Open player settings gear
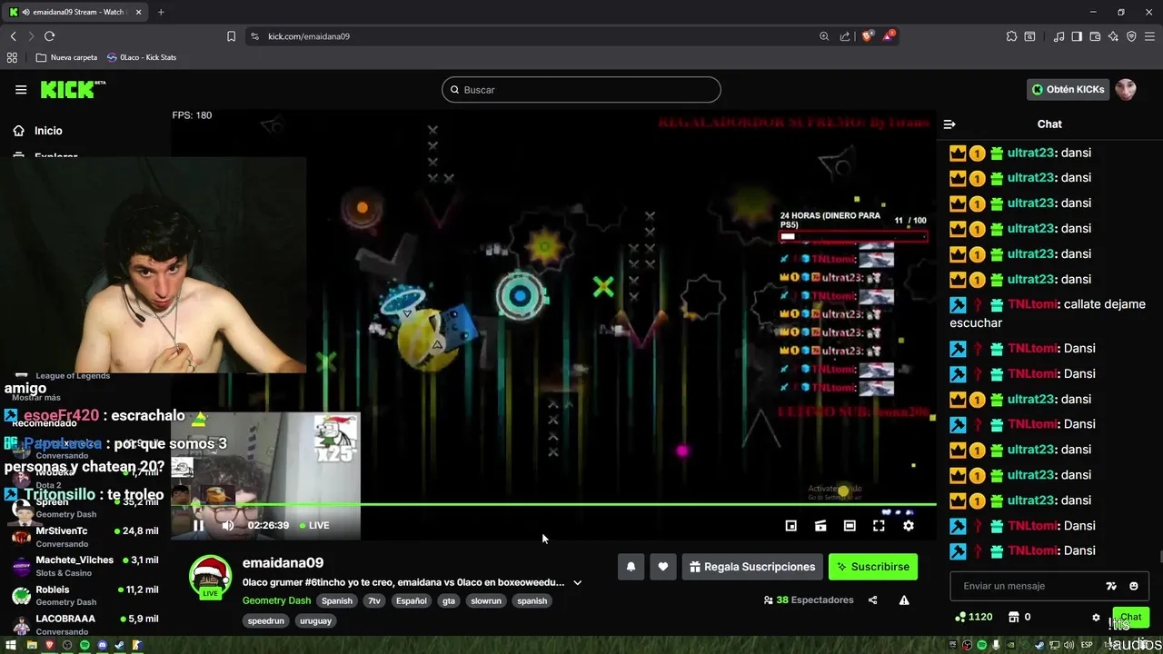The width and height of the screenshot is (1163, 654). pyautogui.click(x=908, y=525)
